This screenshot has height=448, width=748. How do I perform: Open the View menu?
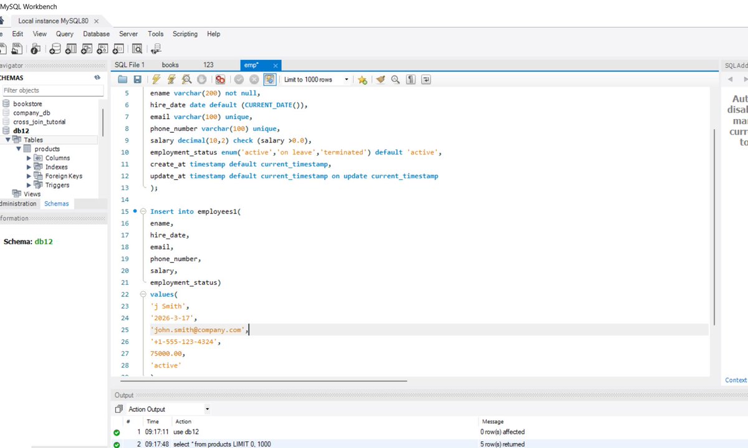coord(40,34)
